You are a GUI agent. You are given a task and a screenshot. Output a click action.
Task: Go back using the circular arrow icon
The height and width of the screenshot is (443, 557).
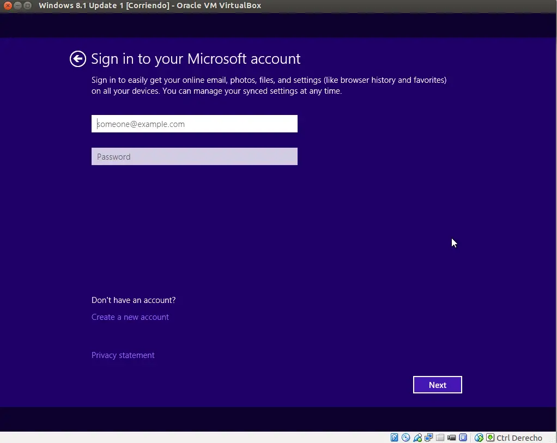click(78, 59)
